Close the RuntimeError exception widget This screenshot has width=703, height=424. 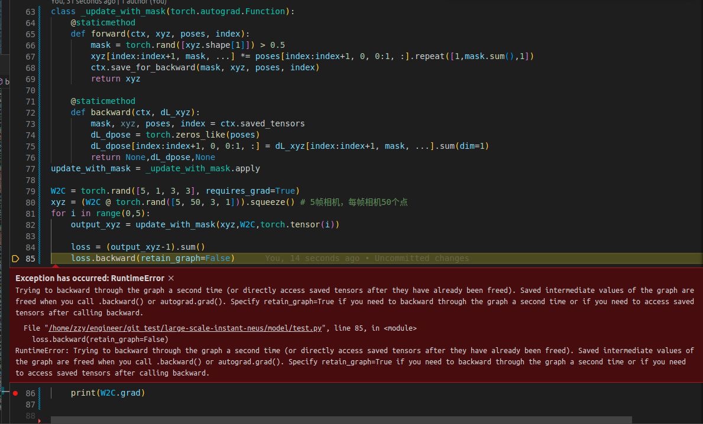click(171, 278)
